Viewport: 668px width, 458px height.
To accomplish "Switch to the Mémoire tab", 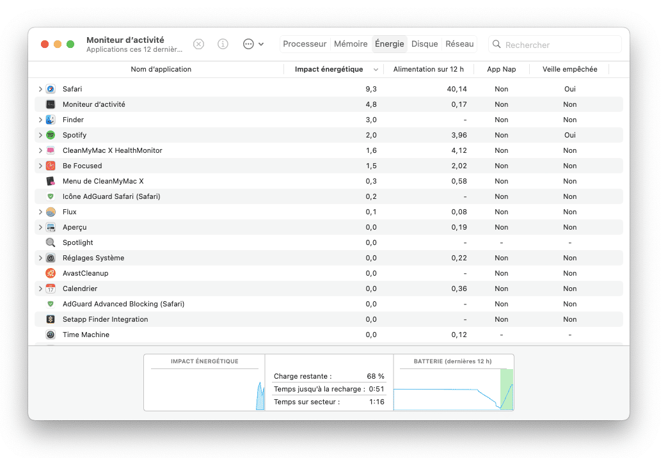I will tap(351, 44).
